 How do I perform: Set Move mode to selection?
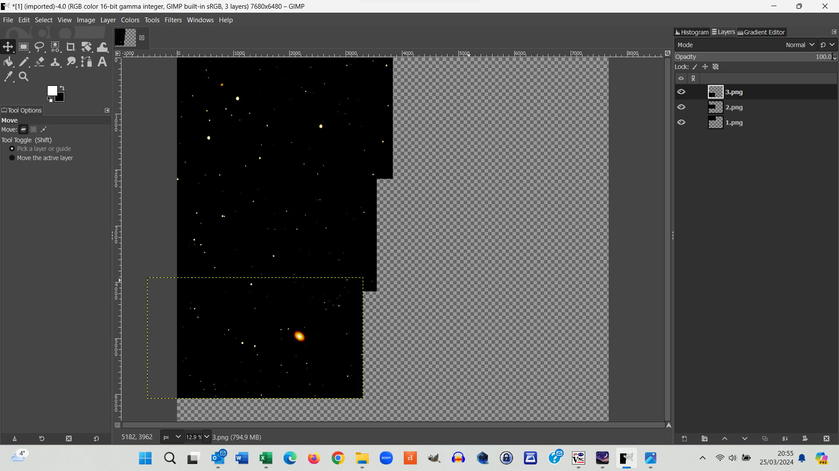pyautogui.click(x=34, y=130)
